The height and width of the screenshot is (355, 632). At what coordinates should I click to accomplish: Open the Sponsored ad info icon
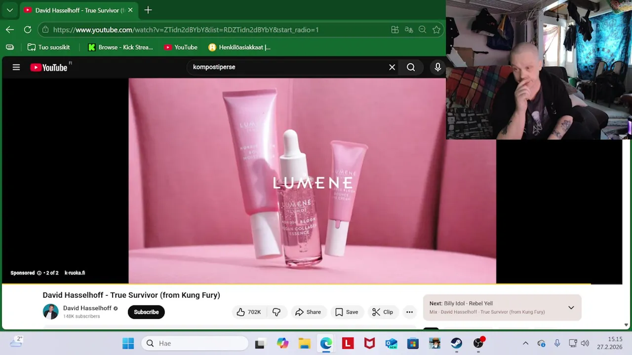pos(39,273)
